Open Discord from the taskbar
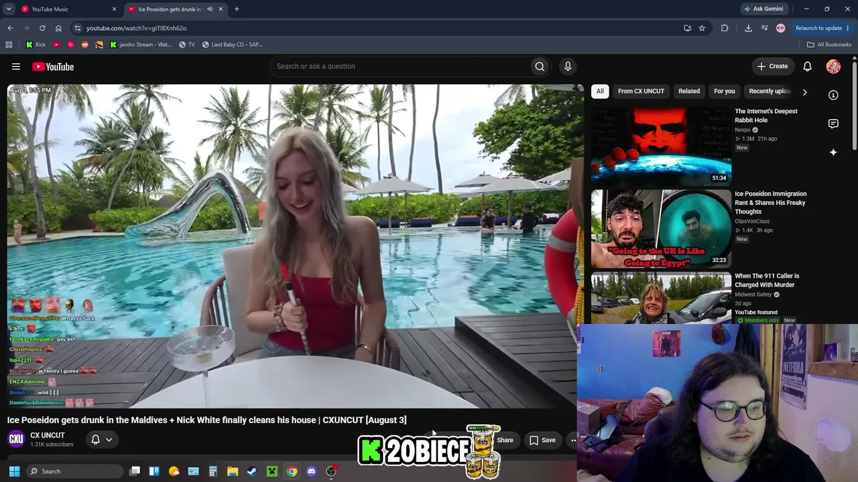 [x=311, y=471]
